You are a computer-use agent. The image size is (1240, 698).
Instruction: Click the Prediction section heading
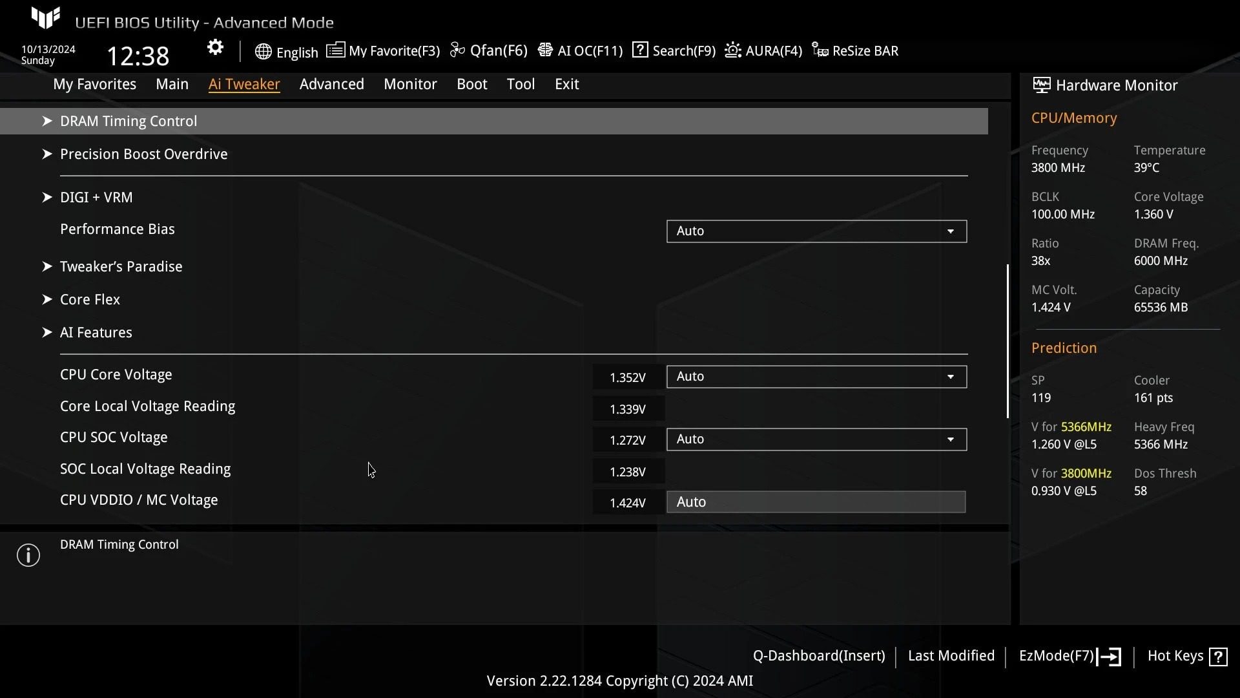click(x=1064, y=348)
